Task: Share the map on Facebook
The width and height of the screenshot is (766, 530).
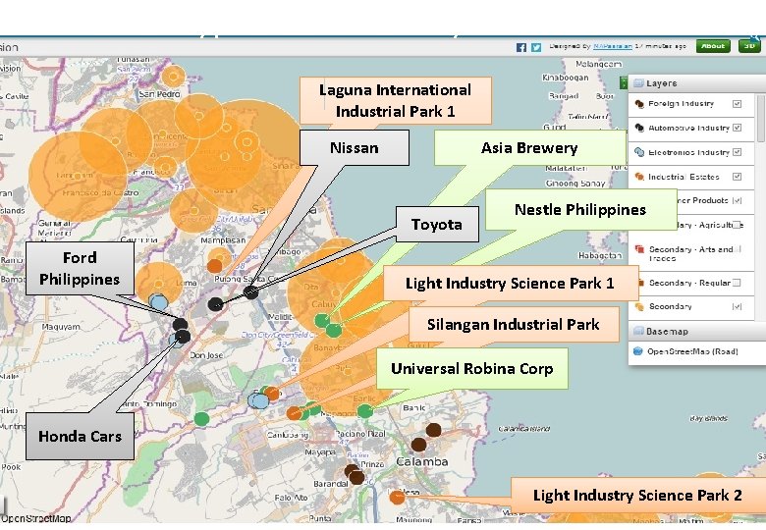Action: coord(521,47)
